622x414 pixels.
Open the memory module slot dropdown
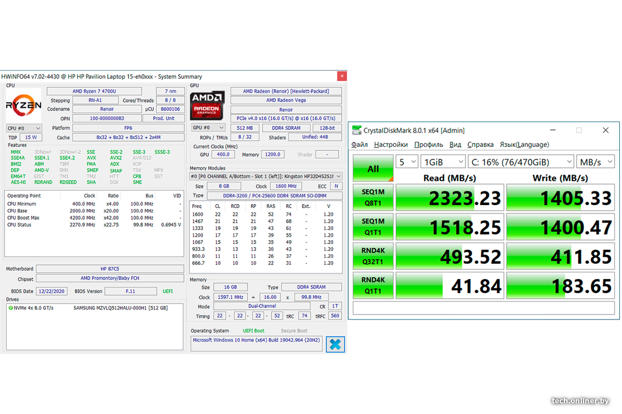click(x=266, y=176)
